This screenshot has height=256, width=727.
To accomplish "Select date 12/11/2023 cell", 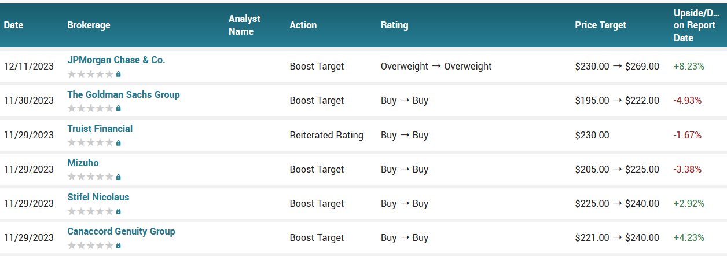I will 29,66.
